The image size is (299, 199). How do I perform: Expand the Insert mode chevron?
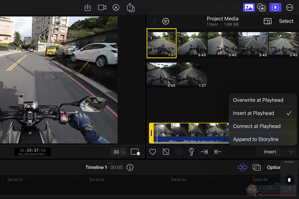[291, 152]
